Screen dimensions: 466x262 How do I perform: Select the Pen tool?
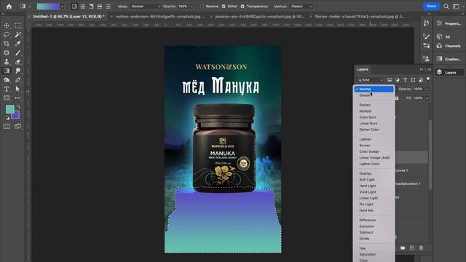pos(17,80)
